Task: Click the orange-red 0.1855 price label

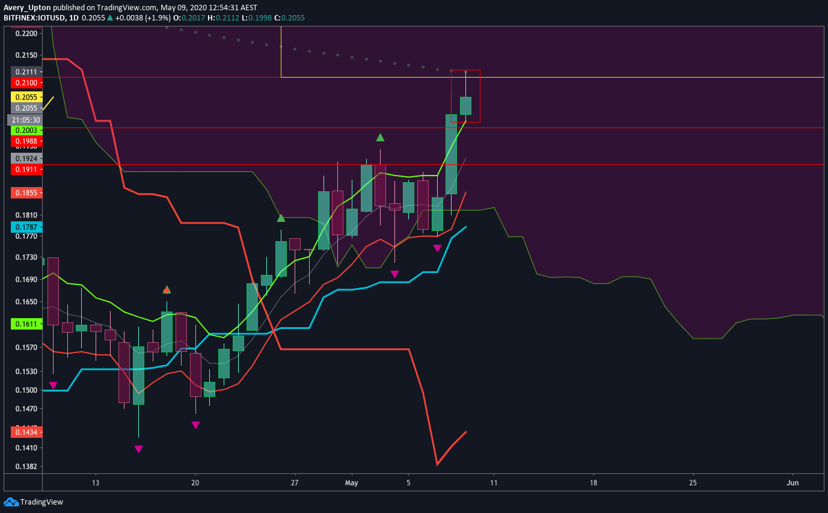Action: coord(26,193)
